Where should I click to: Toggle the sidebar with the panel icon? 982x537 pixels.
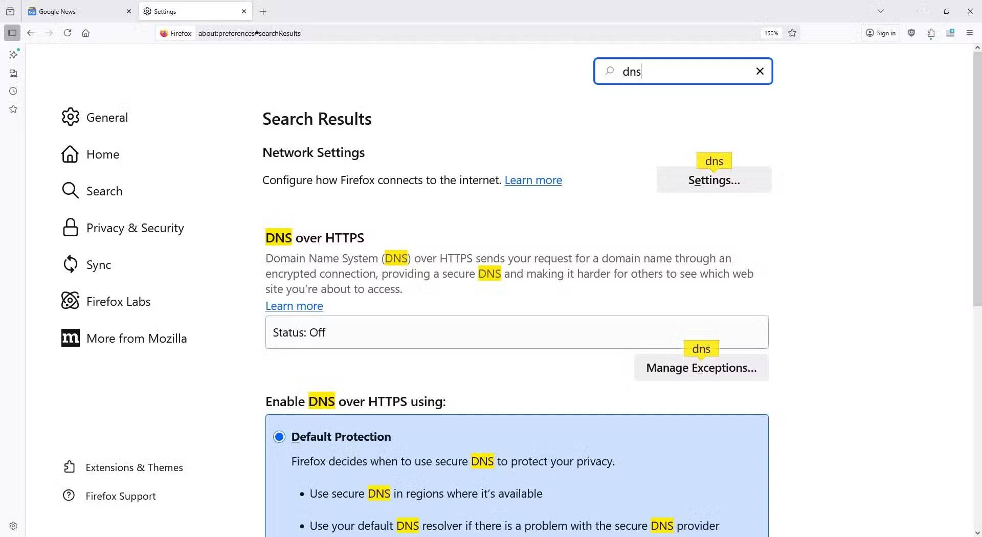tap(12, 33)
